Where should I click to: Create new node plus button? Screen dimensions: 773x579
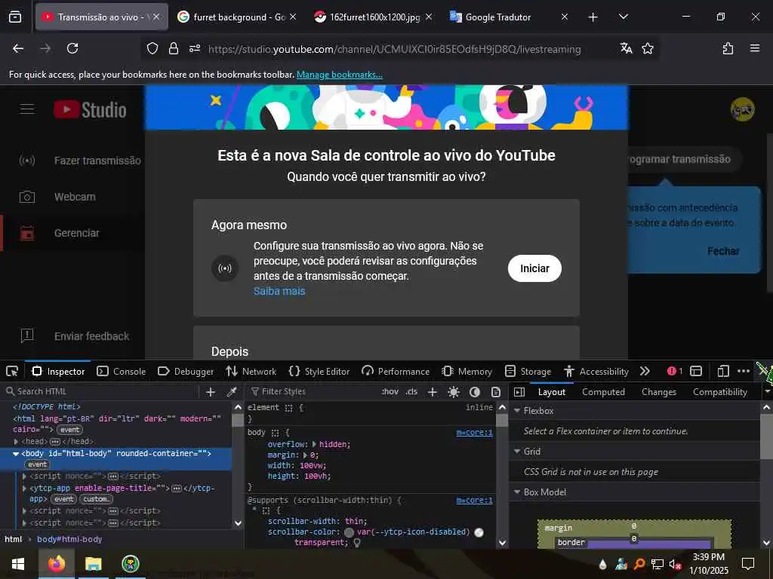point(211,392)
